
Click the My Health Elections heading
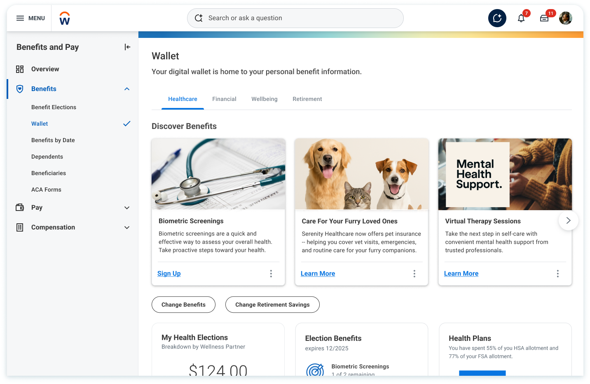[x=194, y=337]
